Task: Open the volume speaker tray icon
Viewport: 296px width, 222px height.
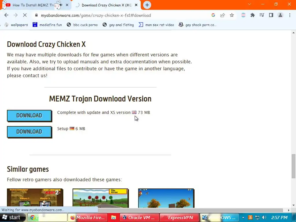Action: 264,217
